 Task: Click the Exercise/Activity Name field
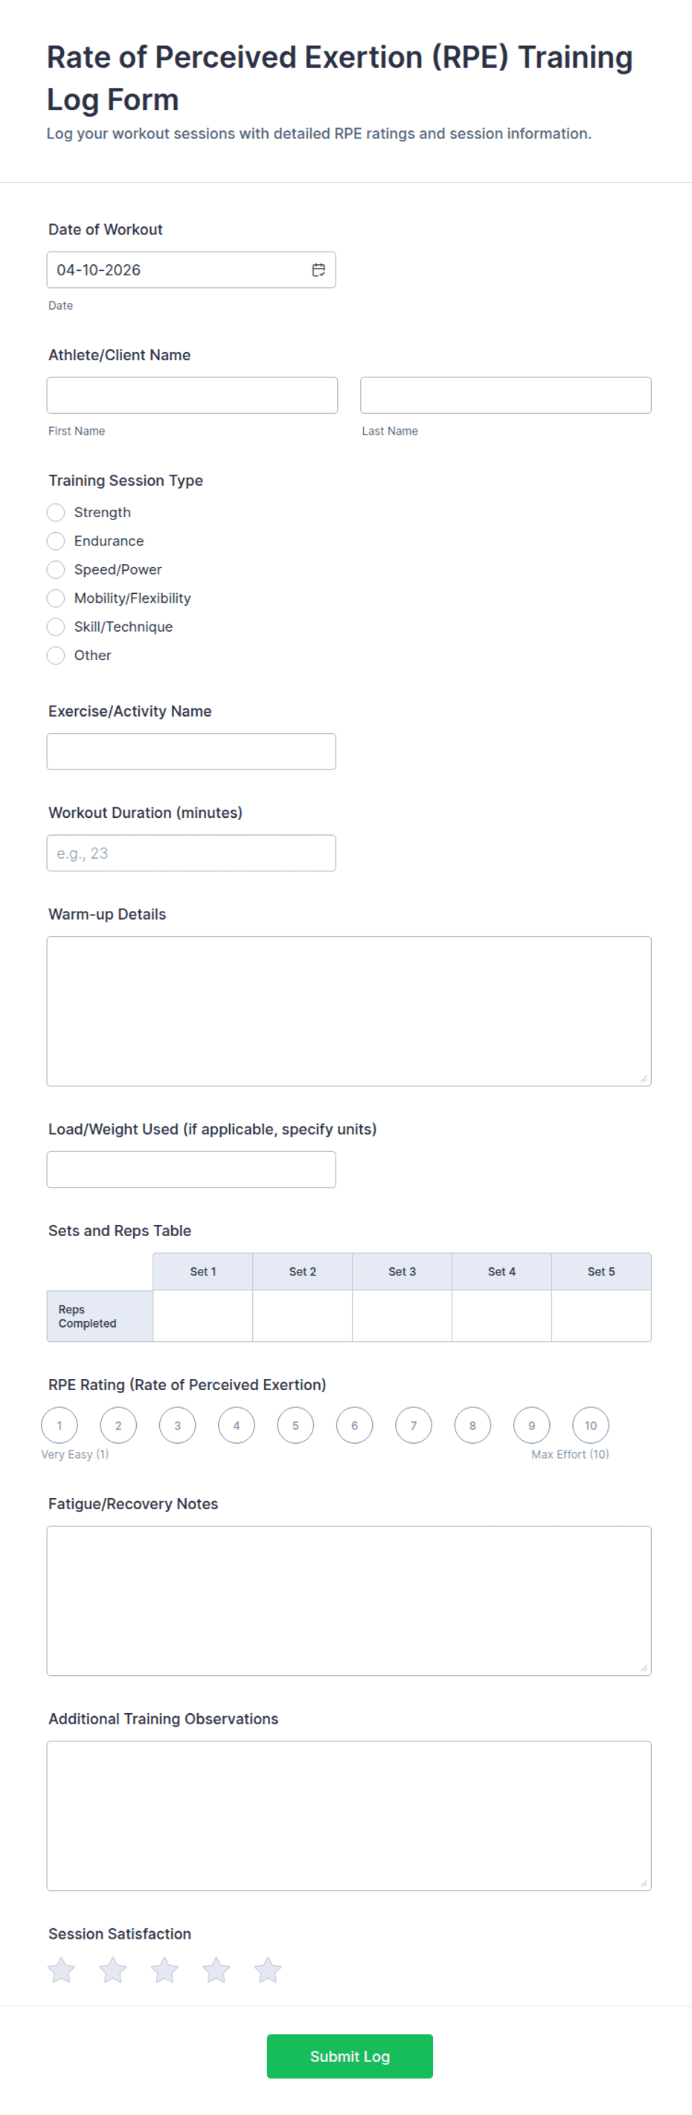pos(191,751)
